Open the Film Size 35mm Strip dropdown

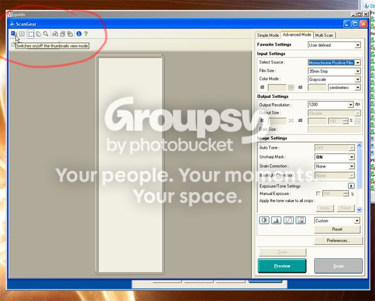[x=335, y=71]
